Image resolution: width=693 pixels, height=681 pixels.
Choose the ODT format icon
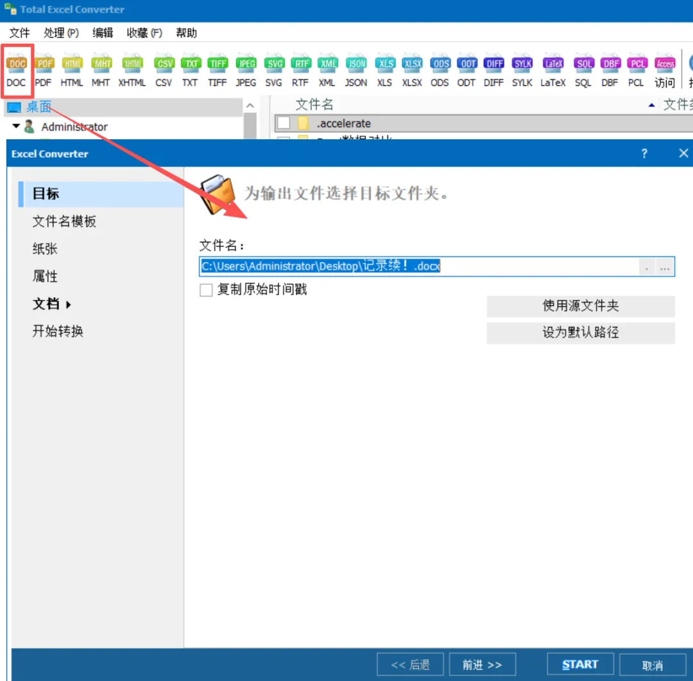[466, 71]
